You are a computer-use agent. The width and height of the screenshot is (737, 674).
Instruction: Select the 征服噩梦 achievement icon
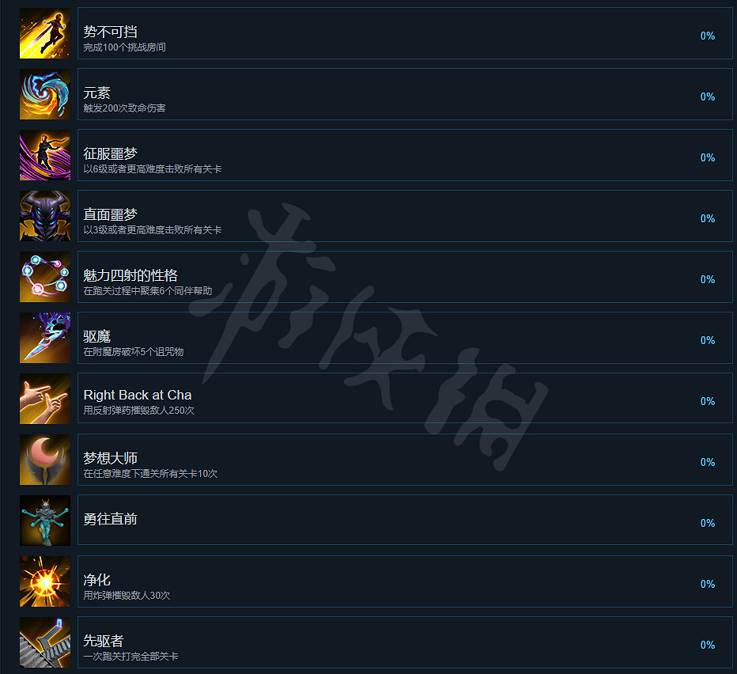(x=44, y=155)
